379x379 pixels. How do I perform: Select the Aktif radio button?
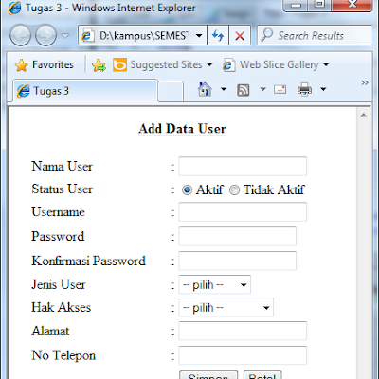click(187, 190)
